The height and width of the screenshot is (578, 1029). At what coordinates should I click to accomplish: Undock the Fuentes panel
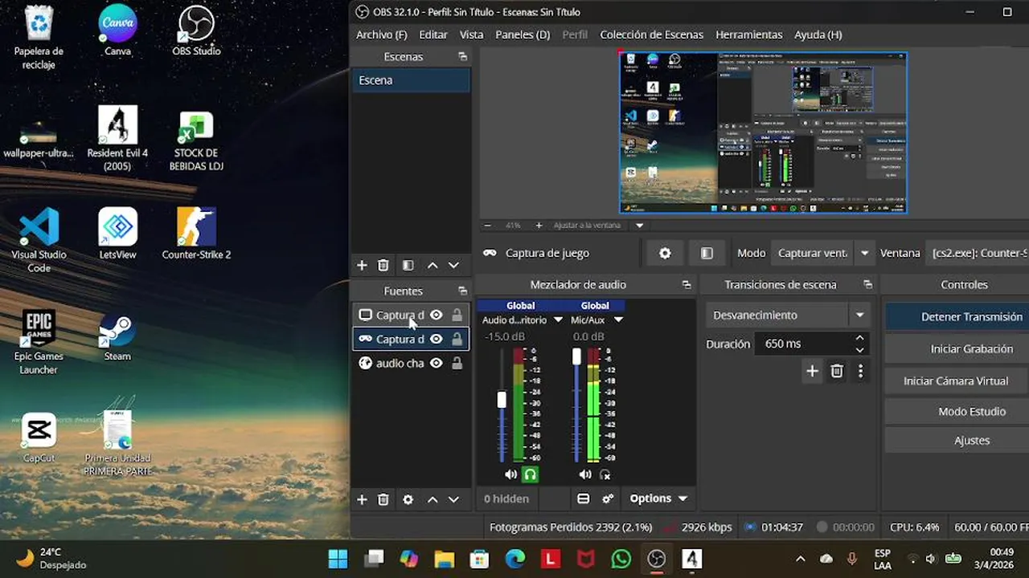coord(462,291)
